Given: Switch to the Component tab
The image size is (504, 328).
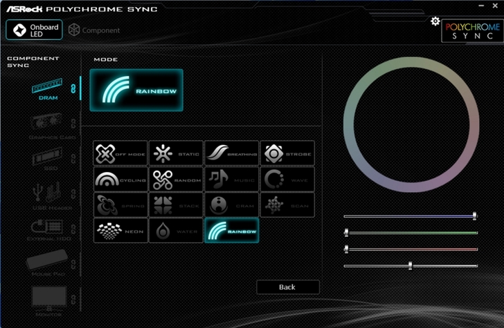Looking at the screenshot, I should [93, 30].
